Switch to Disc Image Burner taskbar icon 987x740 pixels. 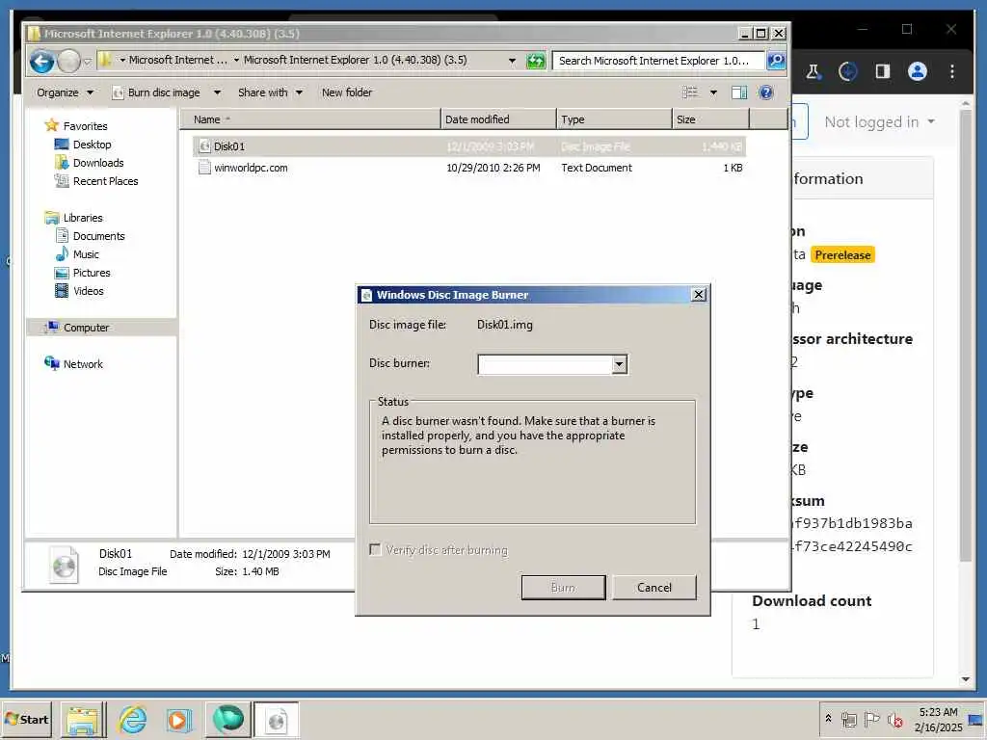point(277,720)
